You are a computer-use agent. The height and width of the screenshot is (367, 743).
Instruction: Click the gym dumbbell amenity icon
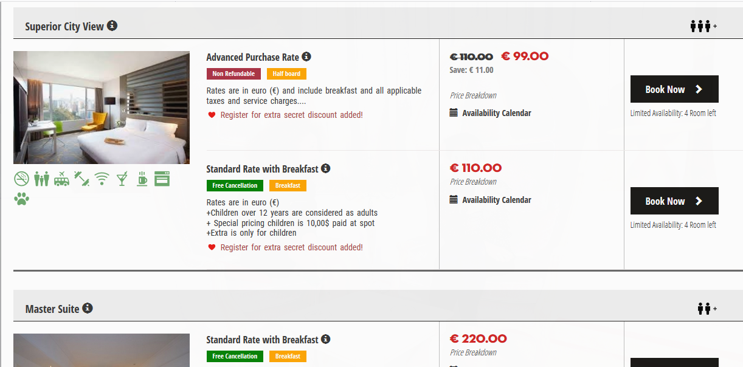tap(81, 179)
